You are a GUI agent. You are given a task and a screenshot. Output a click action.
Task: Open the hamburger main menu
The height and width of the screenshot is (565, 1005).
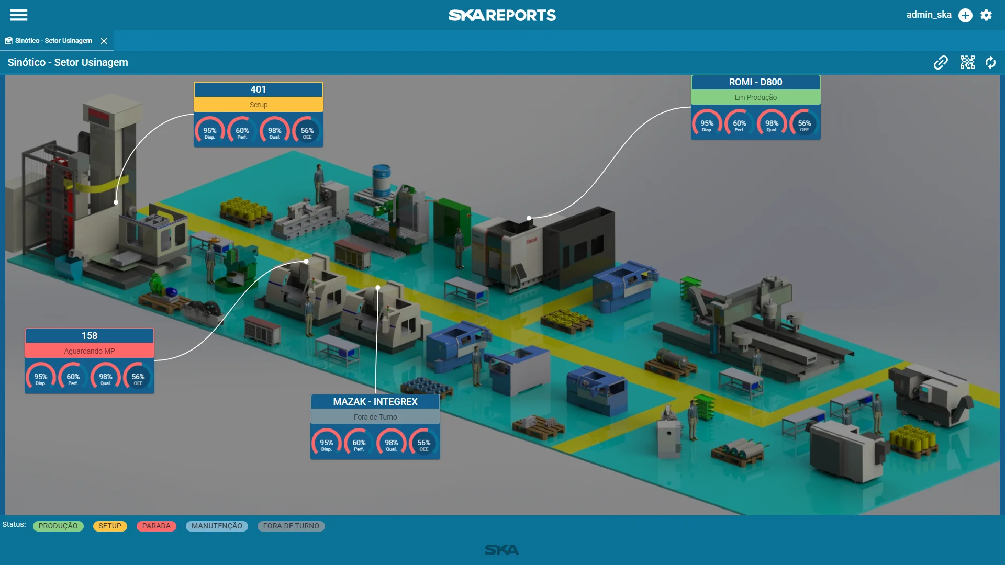pos(19,15)
